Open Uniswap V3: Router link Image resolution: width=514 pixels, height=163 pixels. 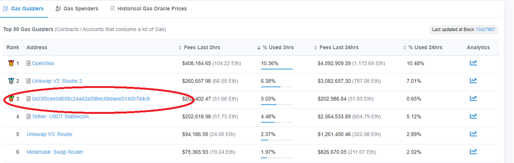pos(50,134)
